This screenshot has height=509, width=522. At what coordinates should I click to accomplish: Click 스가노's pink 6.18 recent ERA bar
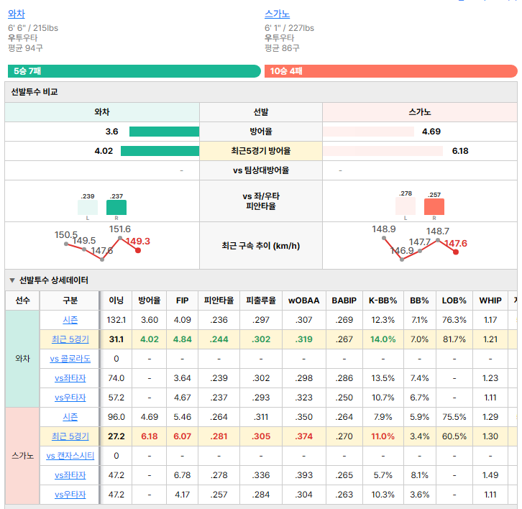[x=383, y=151]
